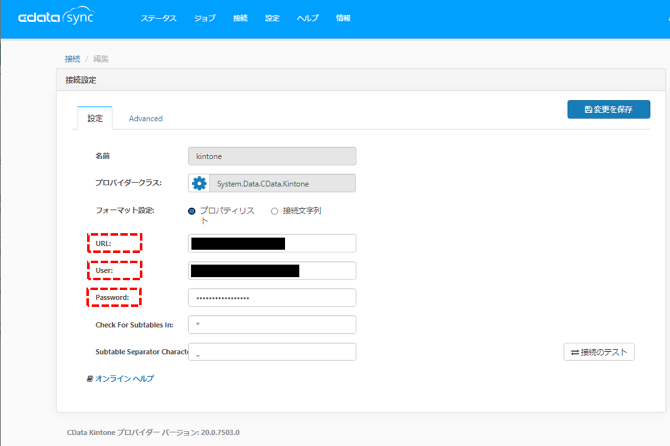Click the 名前 field containing kintone
This screenshot has height=446, width=670.
(x=272, y=156)
